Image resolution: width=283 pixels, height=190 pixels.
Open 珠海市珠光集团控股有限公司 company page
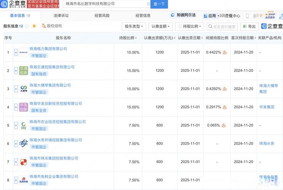tap(54, 158)
